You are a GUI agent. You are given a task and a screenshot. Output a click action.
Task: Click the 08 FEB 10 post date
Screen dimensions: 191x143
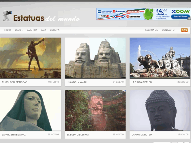(x=54, y=82)
